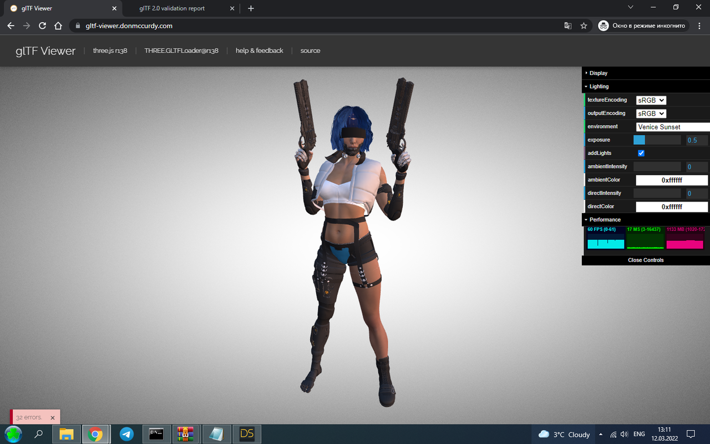The height and width of the screenshot is (444, 710).
Task: Toggle the addLights checkbox
Action: coord(641,153)
